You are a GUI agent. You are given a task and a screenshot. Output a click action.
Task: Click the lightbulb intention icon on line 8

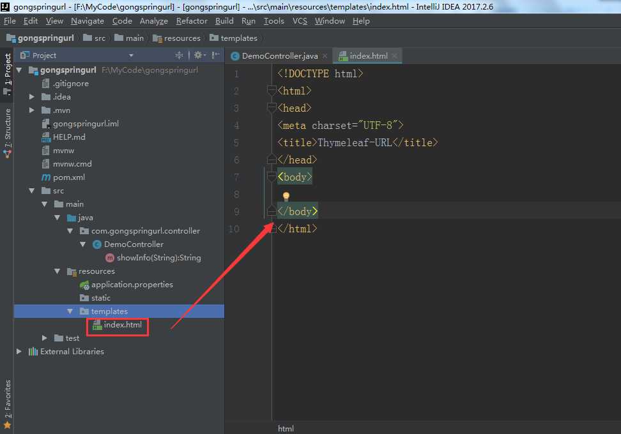286,196
